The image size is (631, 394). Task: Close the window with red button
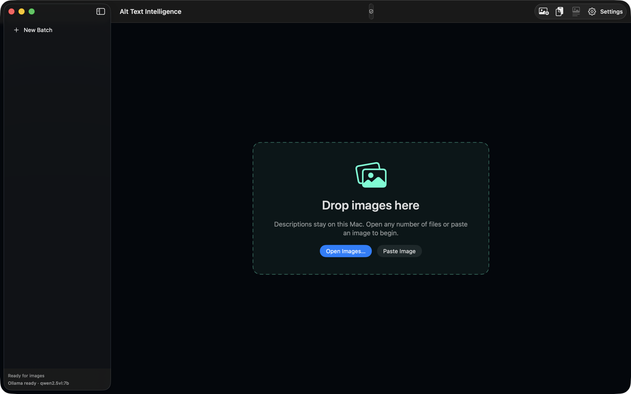(x=11, y=11)
